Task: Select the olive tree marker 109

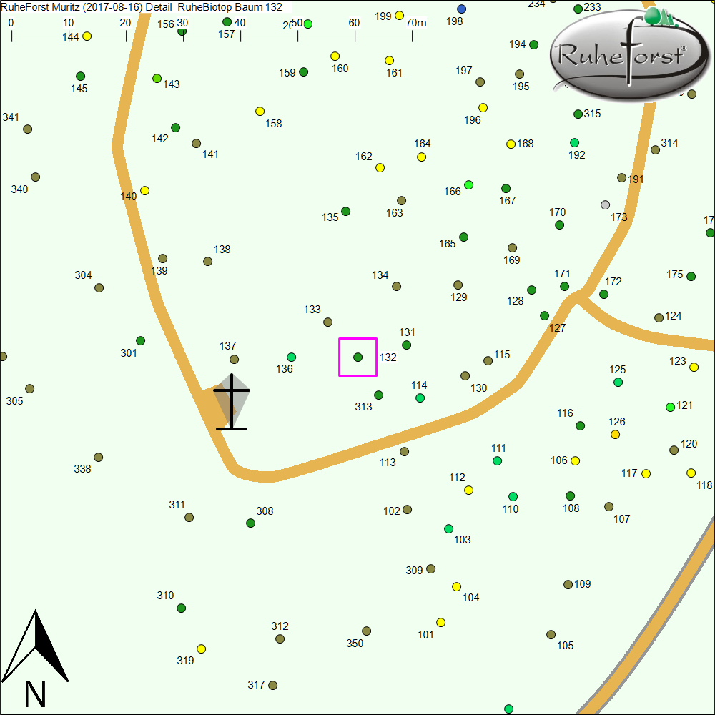Action: [568, 584]
